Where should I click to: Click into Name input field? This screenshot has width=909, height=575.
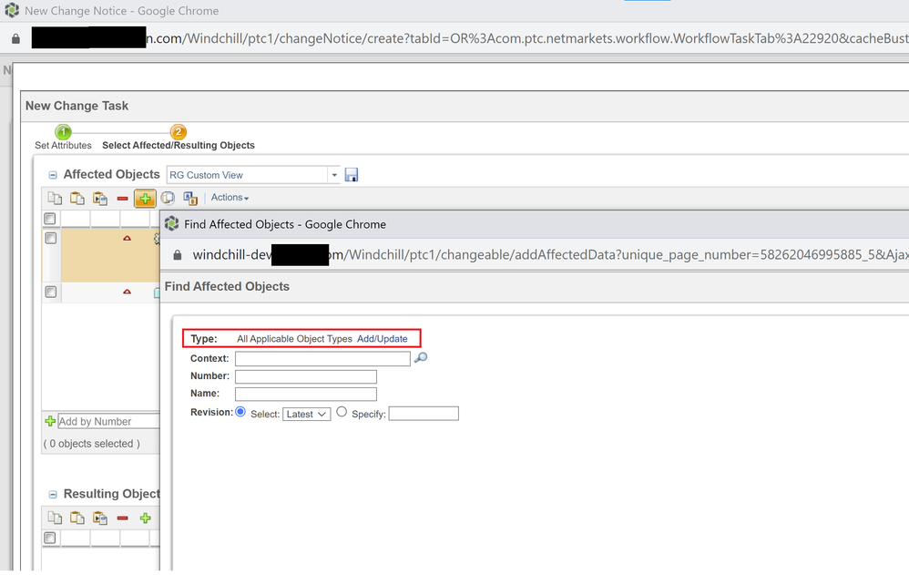(305, 394)
